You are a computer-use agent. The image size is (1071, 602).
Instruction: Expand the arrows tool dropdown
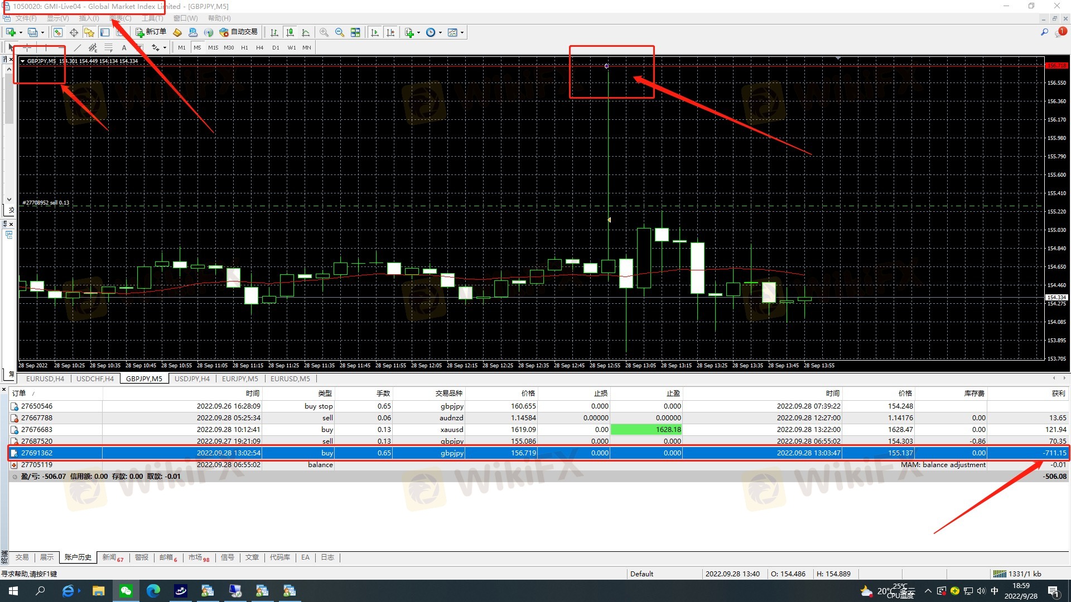pyautogui.click(x=165, y=48)
